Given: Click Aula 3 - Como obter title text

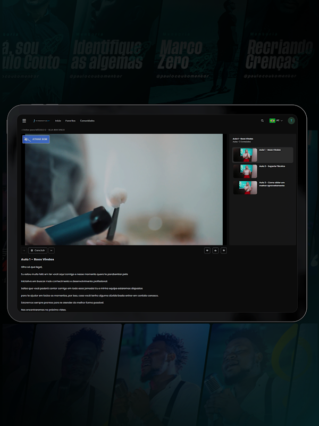Looking at the screenshot, I should (x=272, y=184).
